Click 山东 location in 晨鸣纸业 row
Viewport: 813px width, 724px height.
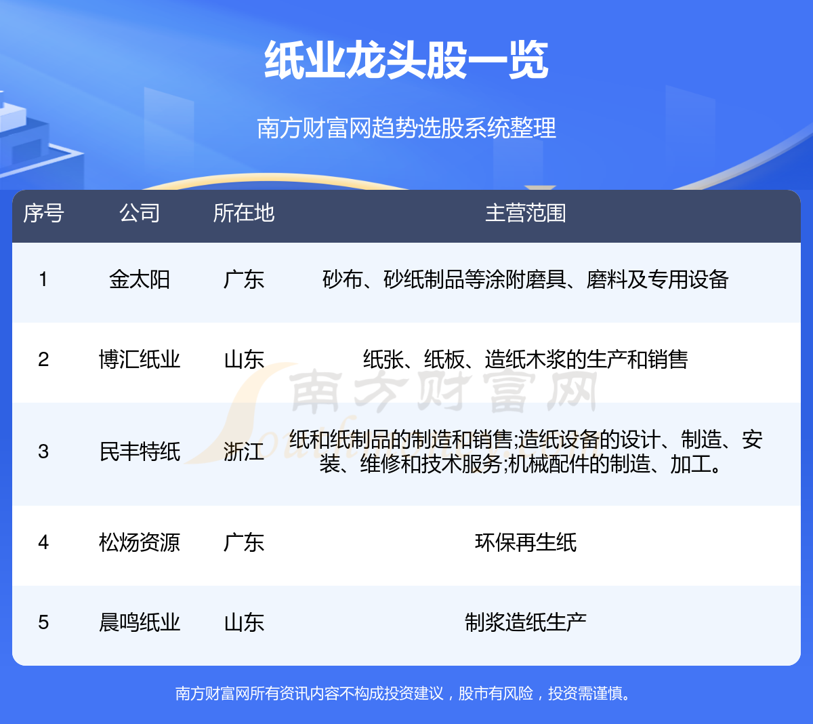[x=244, y=622]
